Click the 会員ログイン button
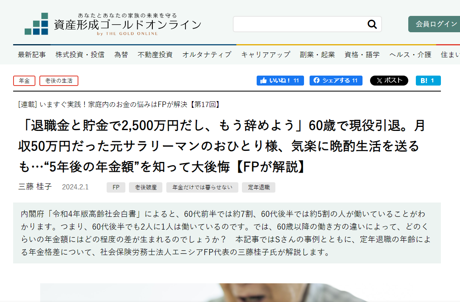 [x=434, y=24]
